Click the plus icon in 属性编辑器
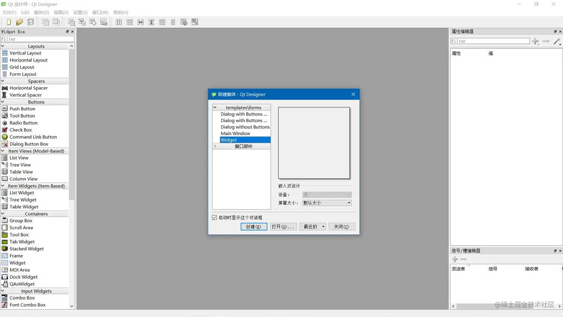 (535, 41)
